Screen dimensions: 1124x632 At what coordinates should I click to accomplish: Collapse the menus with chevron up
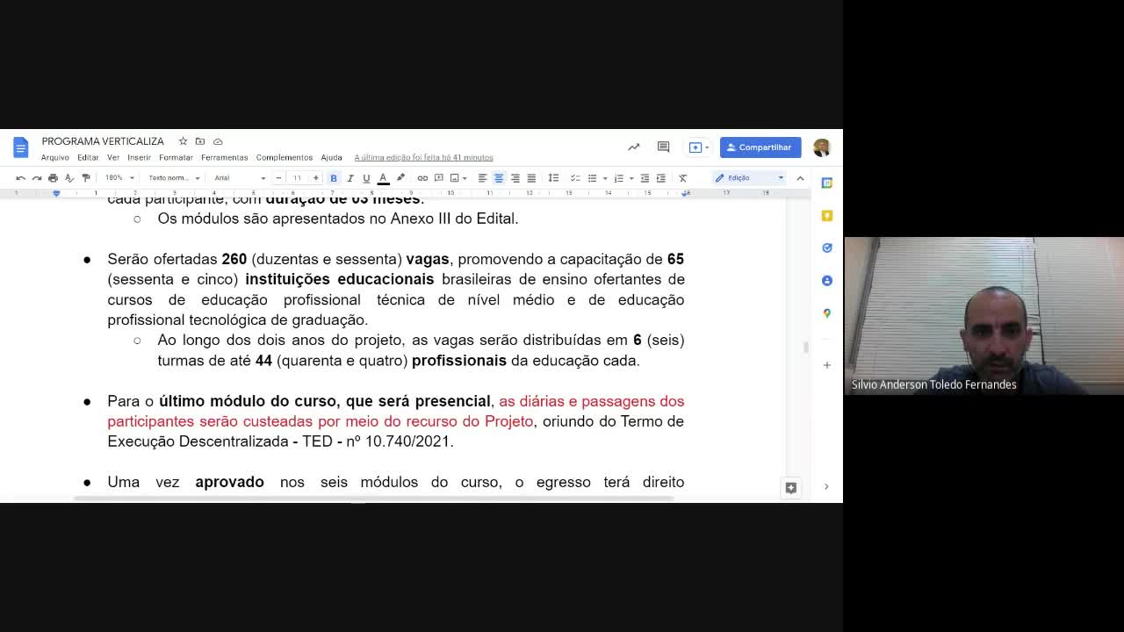(800, 178)
